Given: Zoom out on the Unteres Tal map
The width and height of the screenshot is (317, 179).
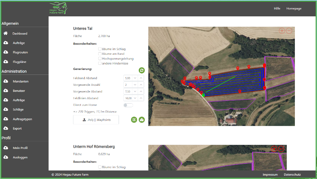Looking at the screenshot, I should coord(289,31).
